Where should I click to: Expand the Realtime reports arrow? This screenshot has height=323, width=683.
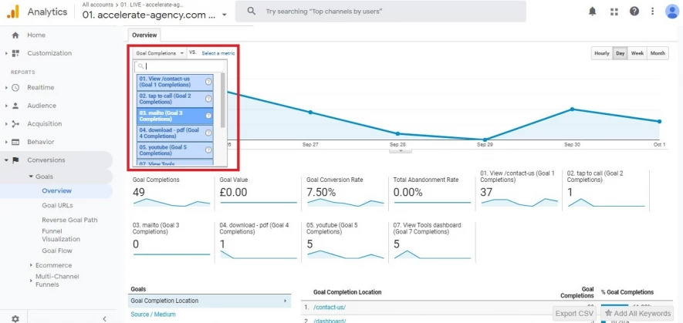click(6, 88)
